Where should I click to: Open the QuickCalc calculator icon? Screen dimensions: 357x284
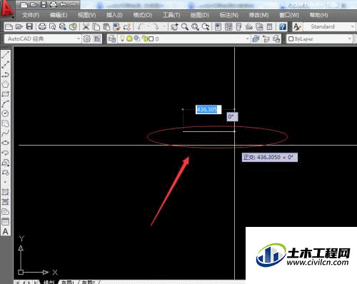pyautogui.click(x=269, y=26)
